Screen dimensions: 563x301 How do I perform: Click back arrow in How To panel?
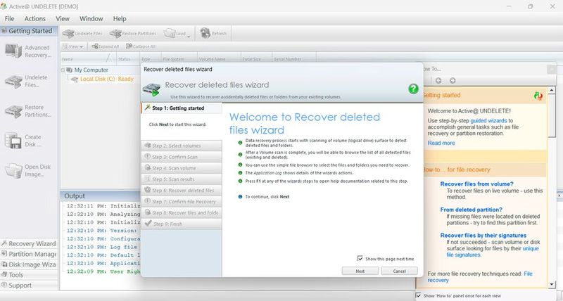(438, 80)
